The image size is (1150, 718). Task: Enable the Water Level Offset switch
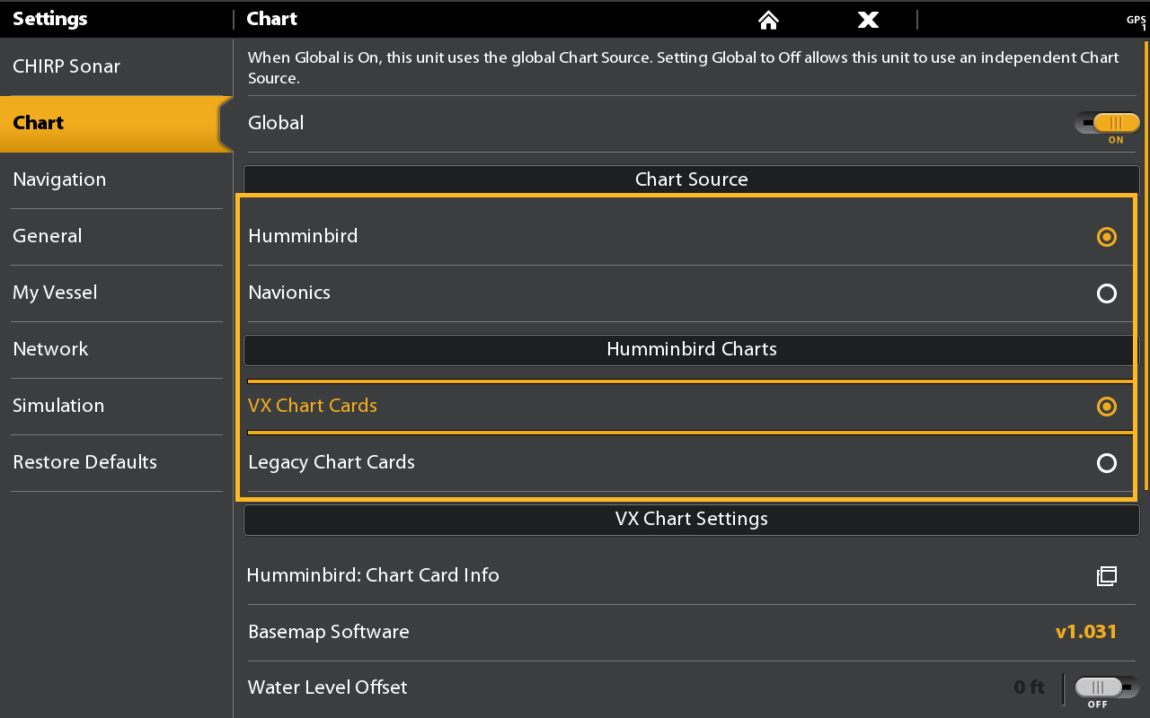[1107, 687]
